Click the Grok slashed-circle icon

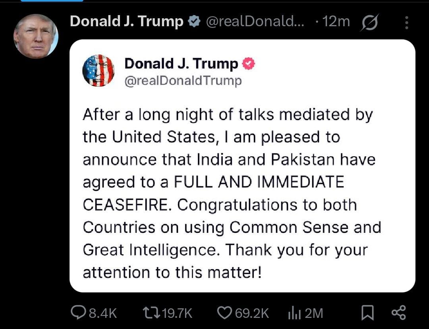pos(370,22)
